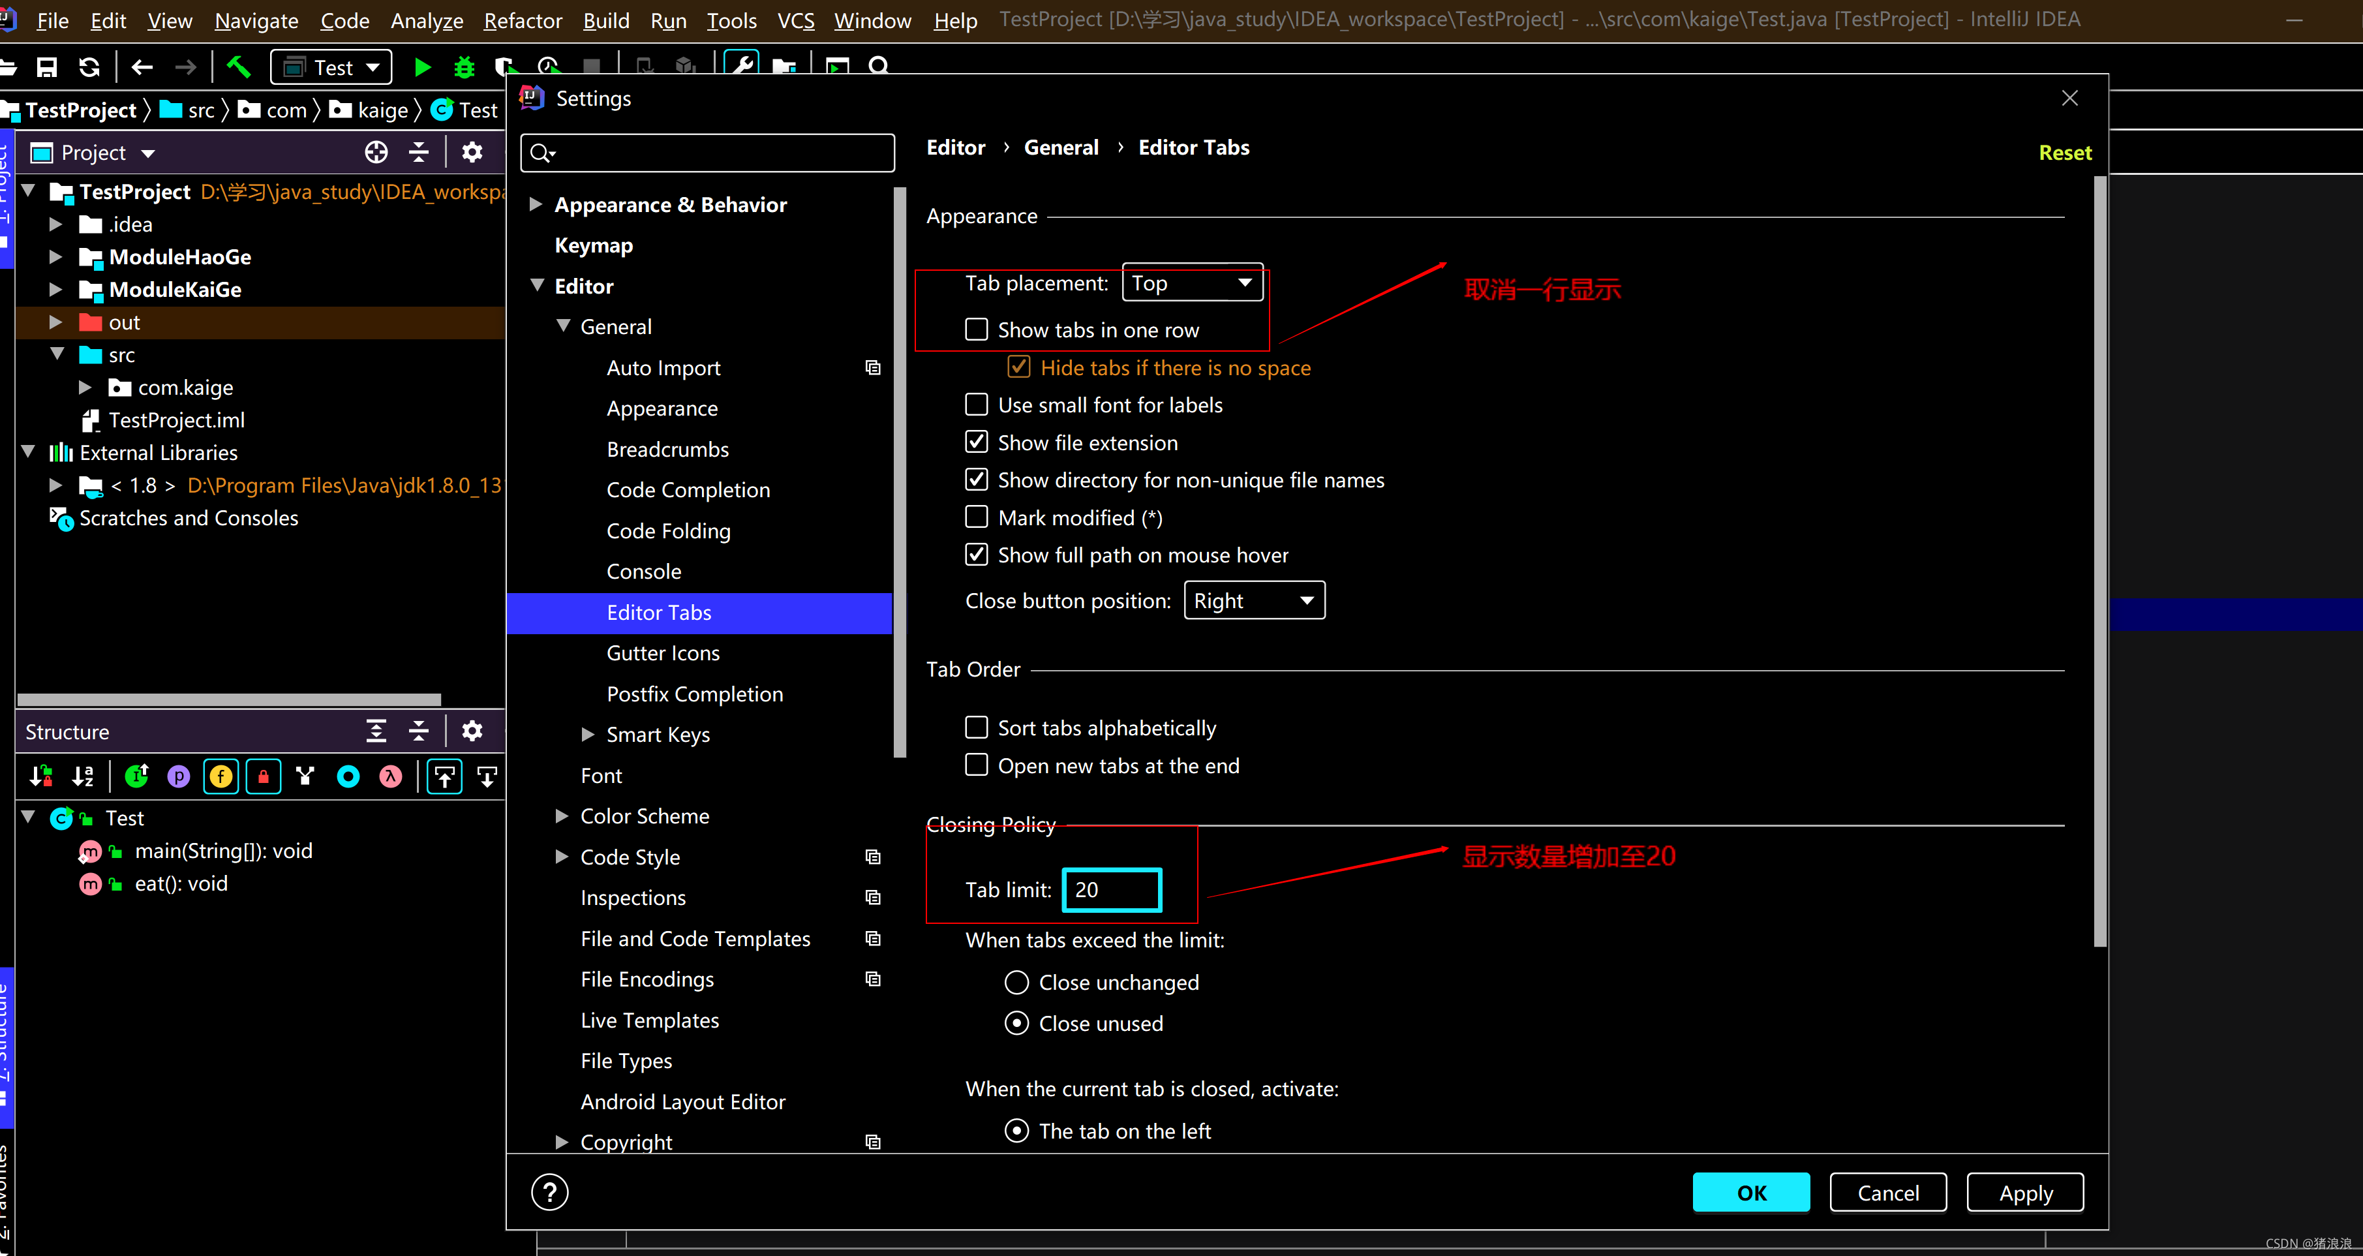
Task: Open the File menu
Action: (x=52, y=20)
